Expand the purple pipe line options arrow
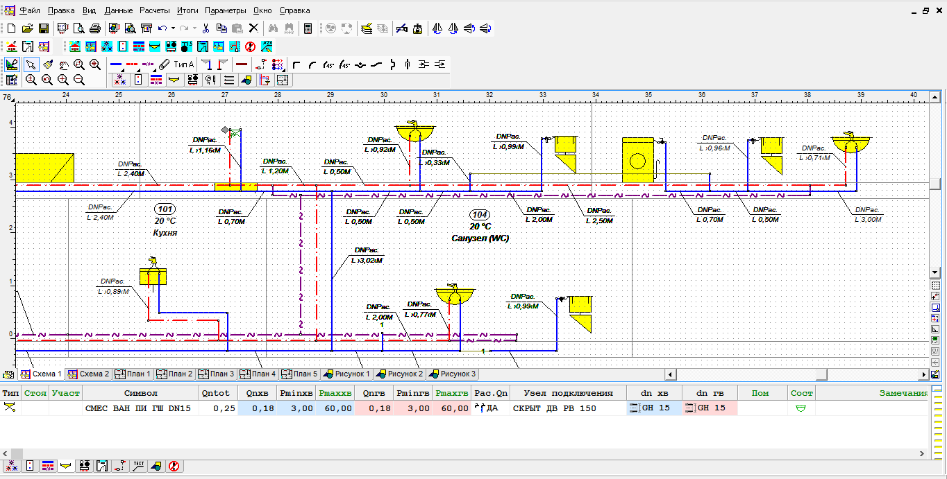The width and height of the screenshot is (947, 479). pyautogui.click(x=155, y=69)
